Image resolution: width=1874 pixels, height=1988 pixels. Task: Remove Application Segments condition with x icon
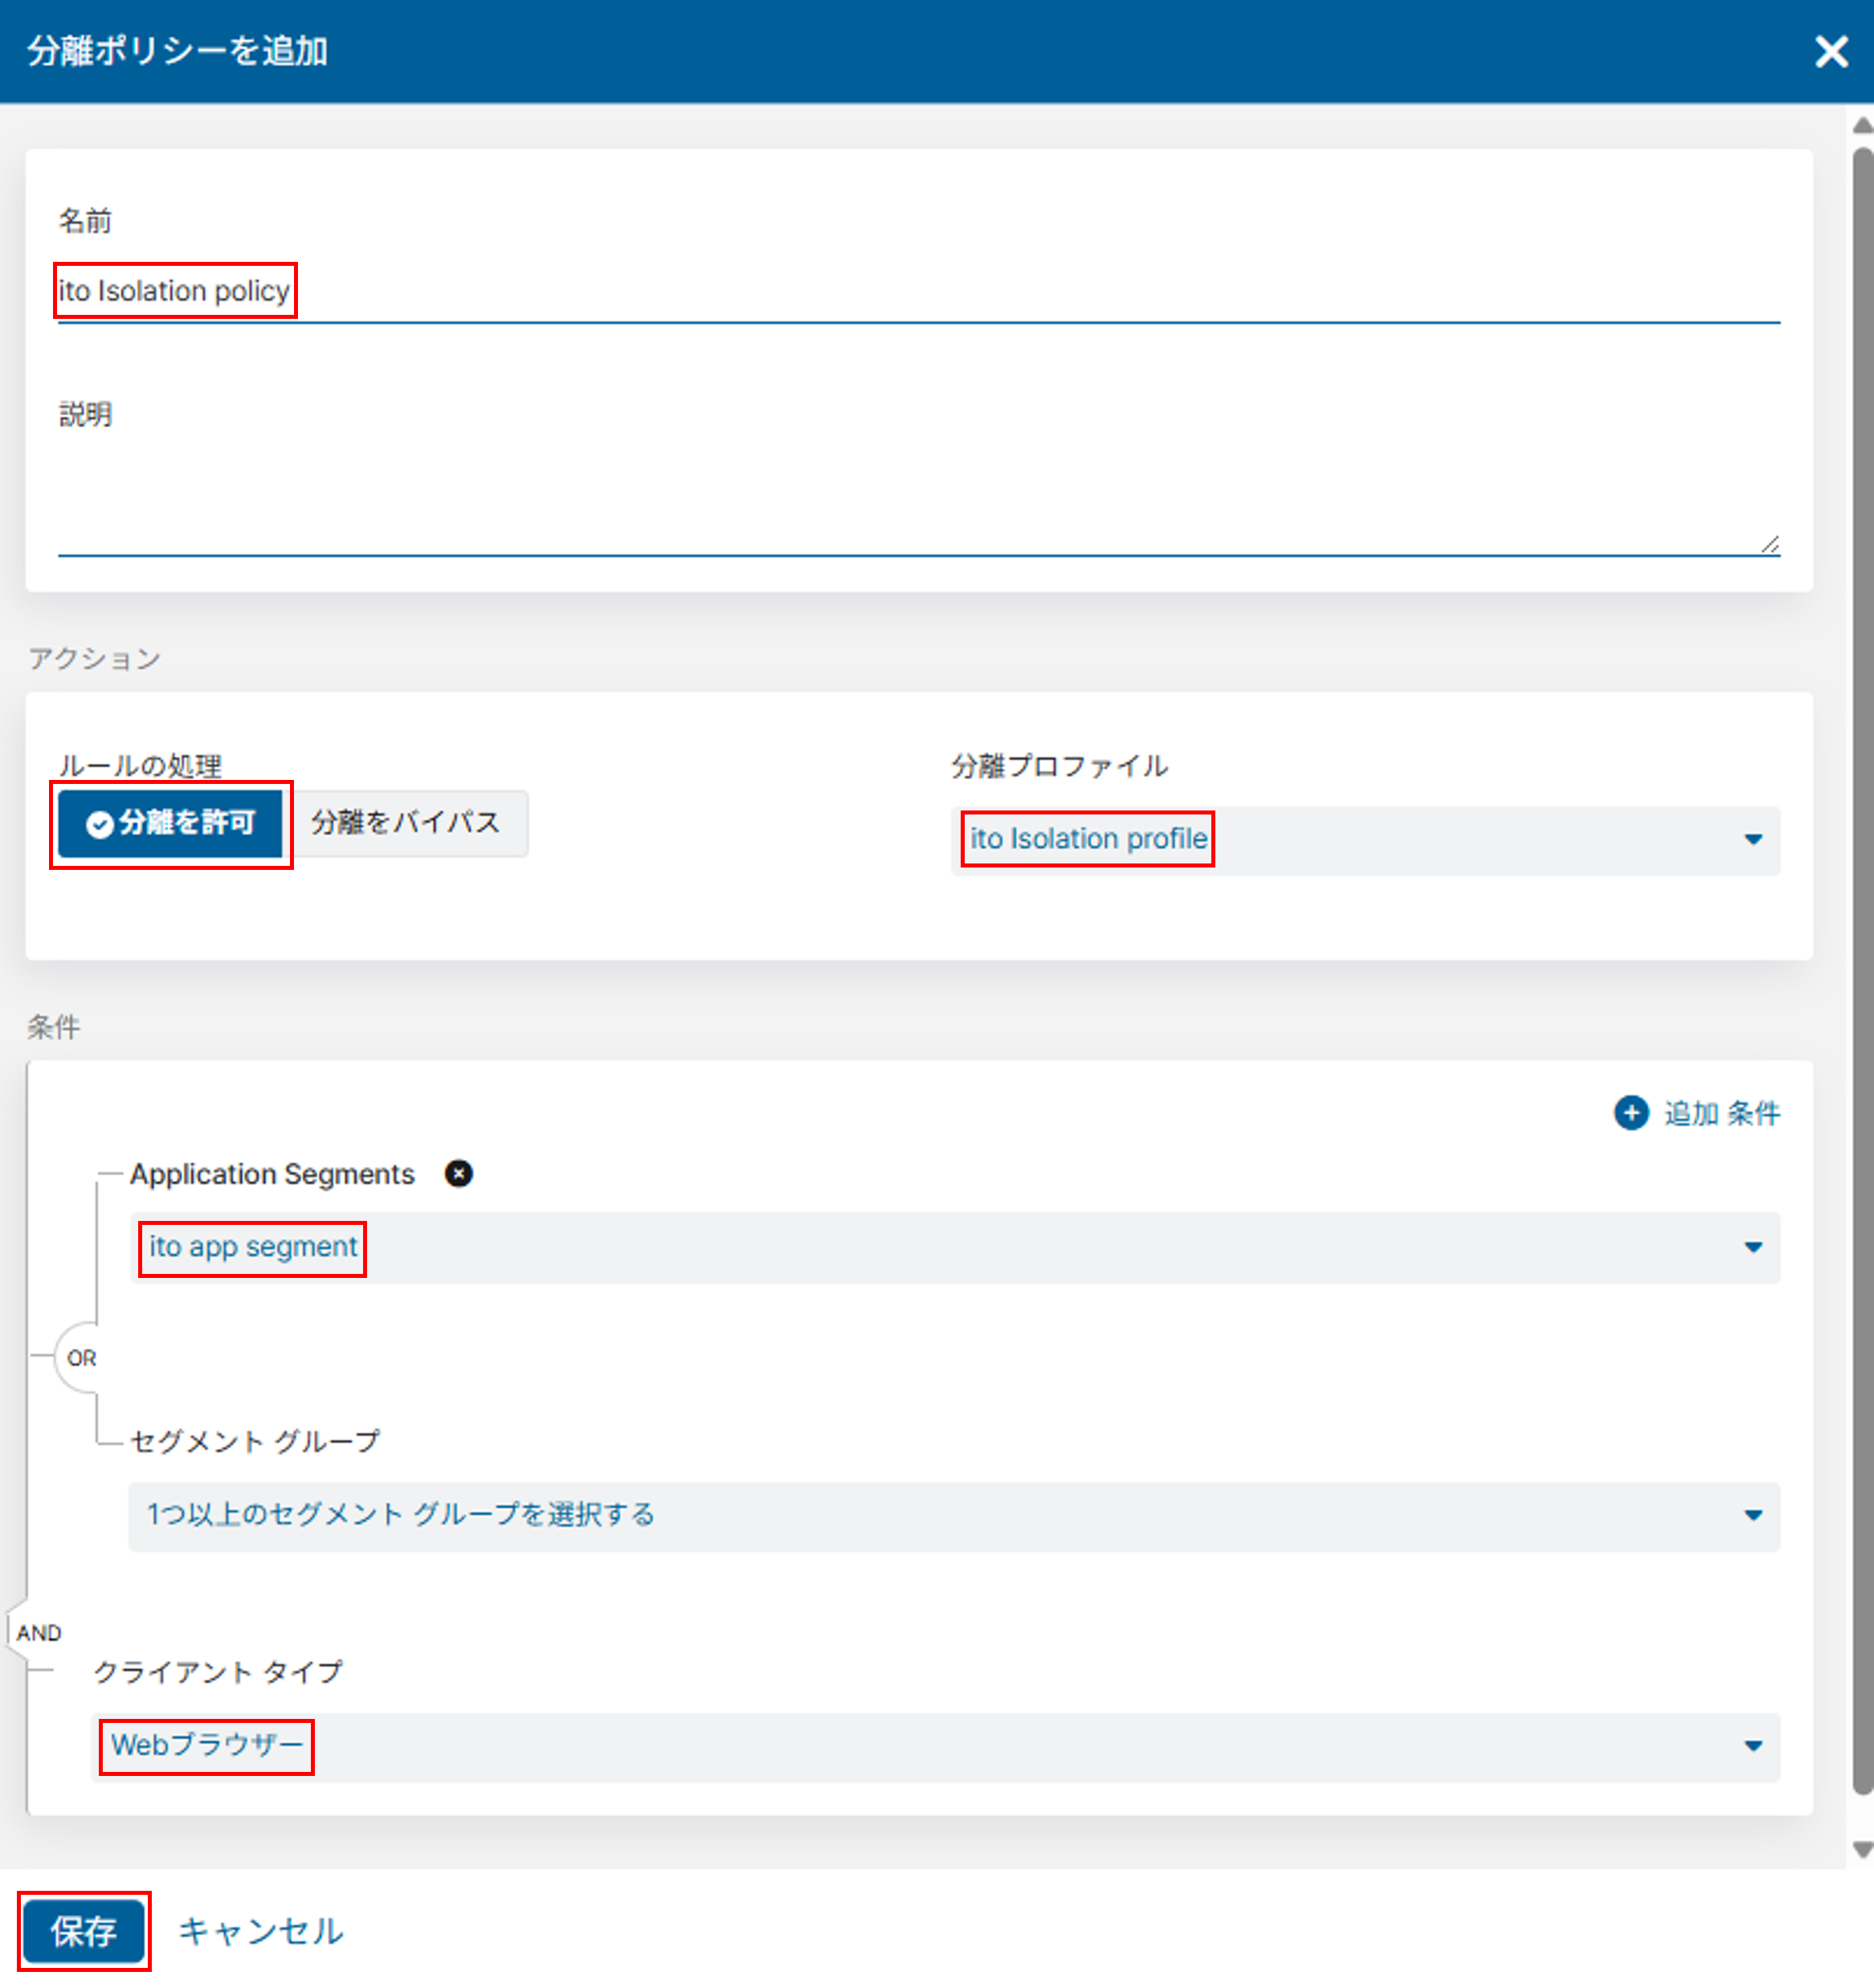458,1173
